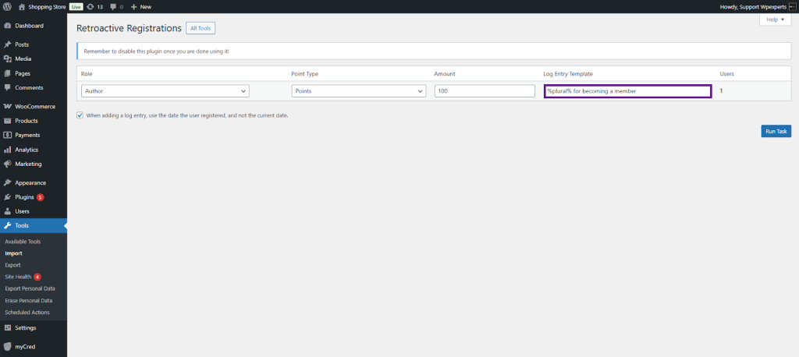Viewport: 799px width, 357px height.
Task: Click the Dashboard icon in sidebar
Action: [7, 26]
